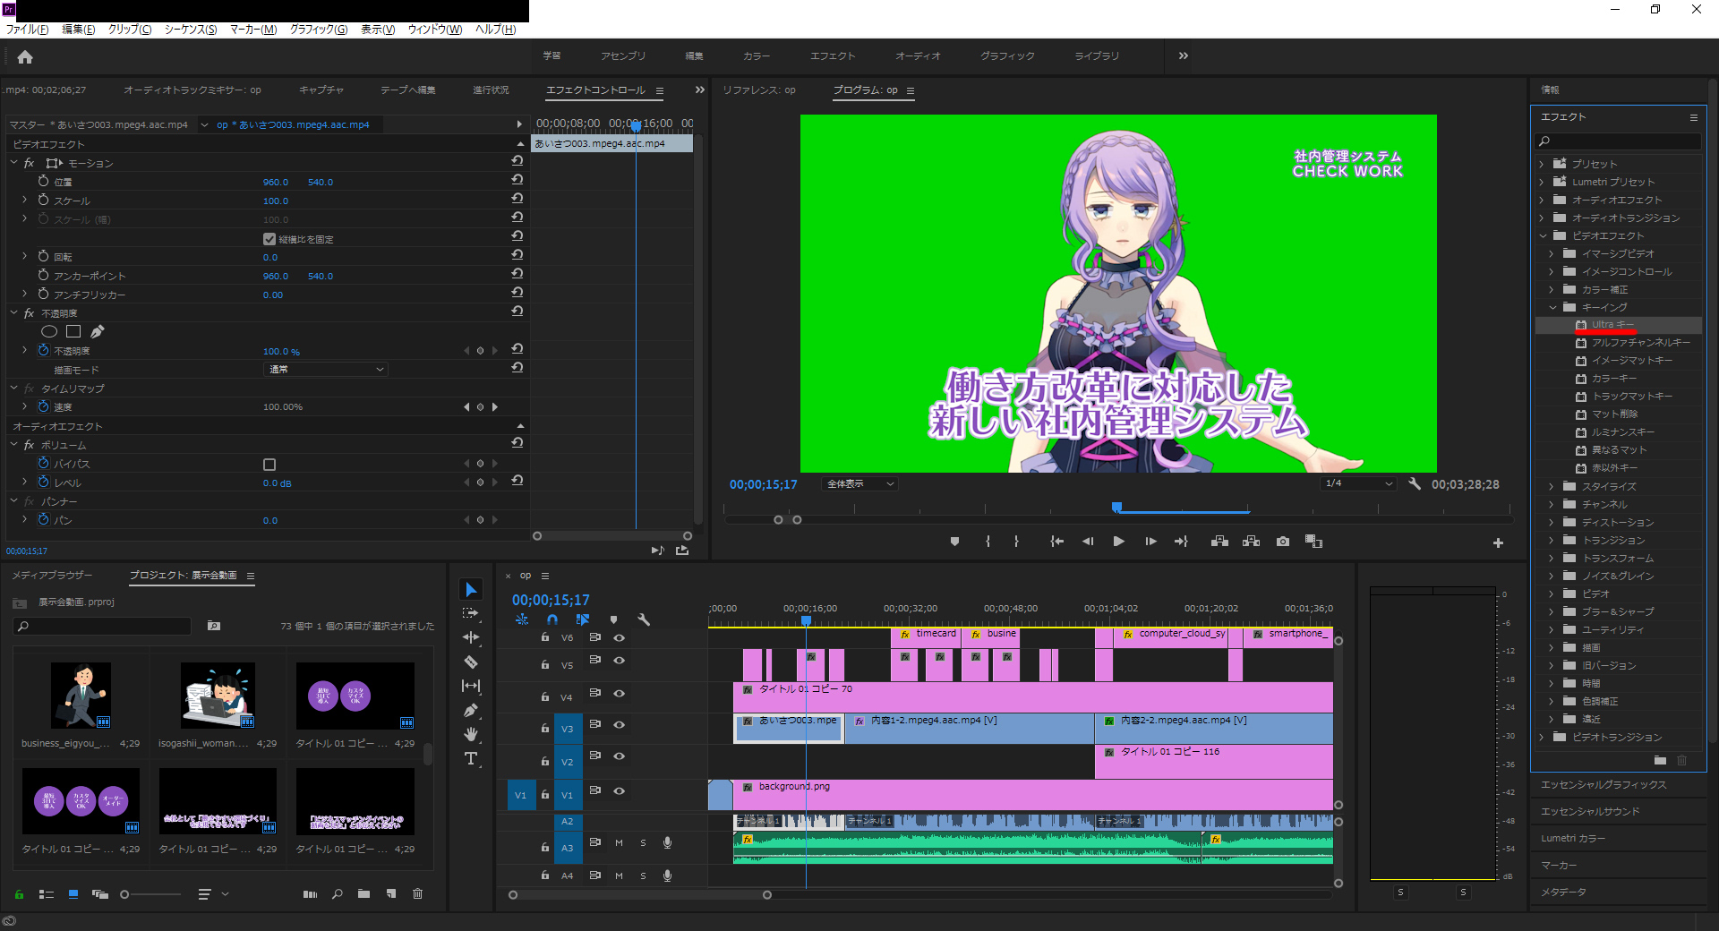
Task: Go to In point in program monitor
Action: [x=1057, y=542]
